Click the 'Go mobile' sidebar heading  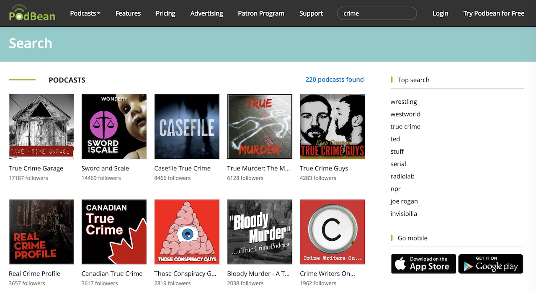(412, 238)
